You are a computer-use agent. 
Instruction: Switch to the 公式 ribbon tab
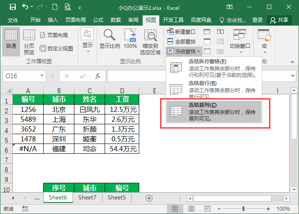pos(98,20)
